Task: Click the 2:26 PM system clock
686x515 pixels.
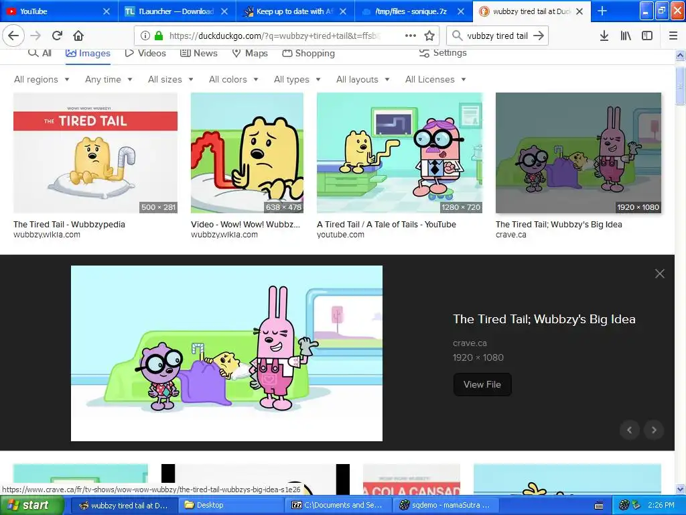Action: (x=661, y=505)
